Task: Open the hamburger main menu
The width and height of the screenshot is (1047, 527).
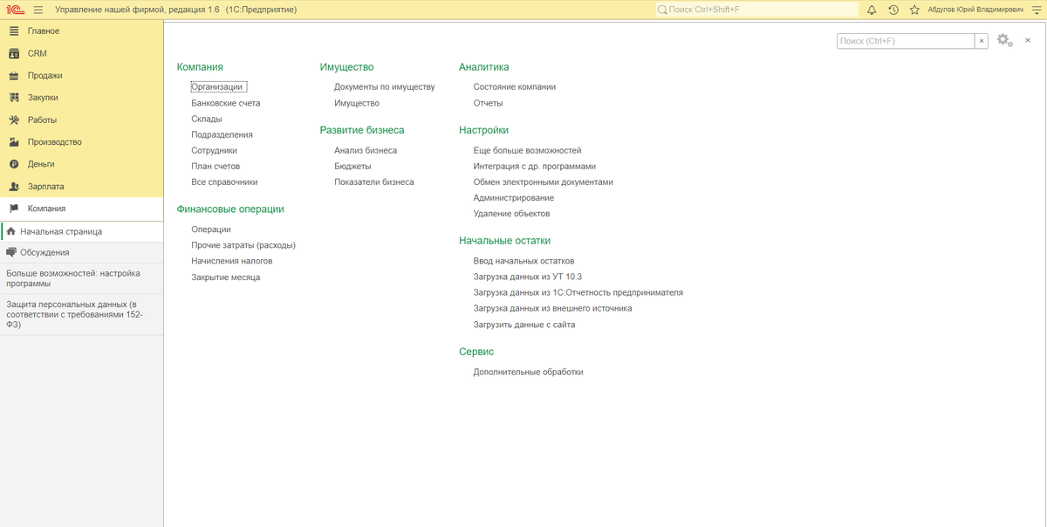Action: [38, 10]
